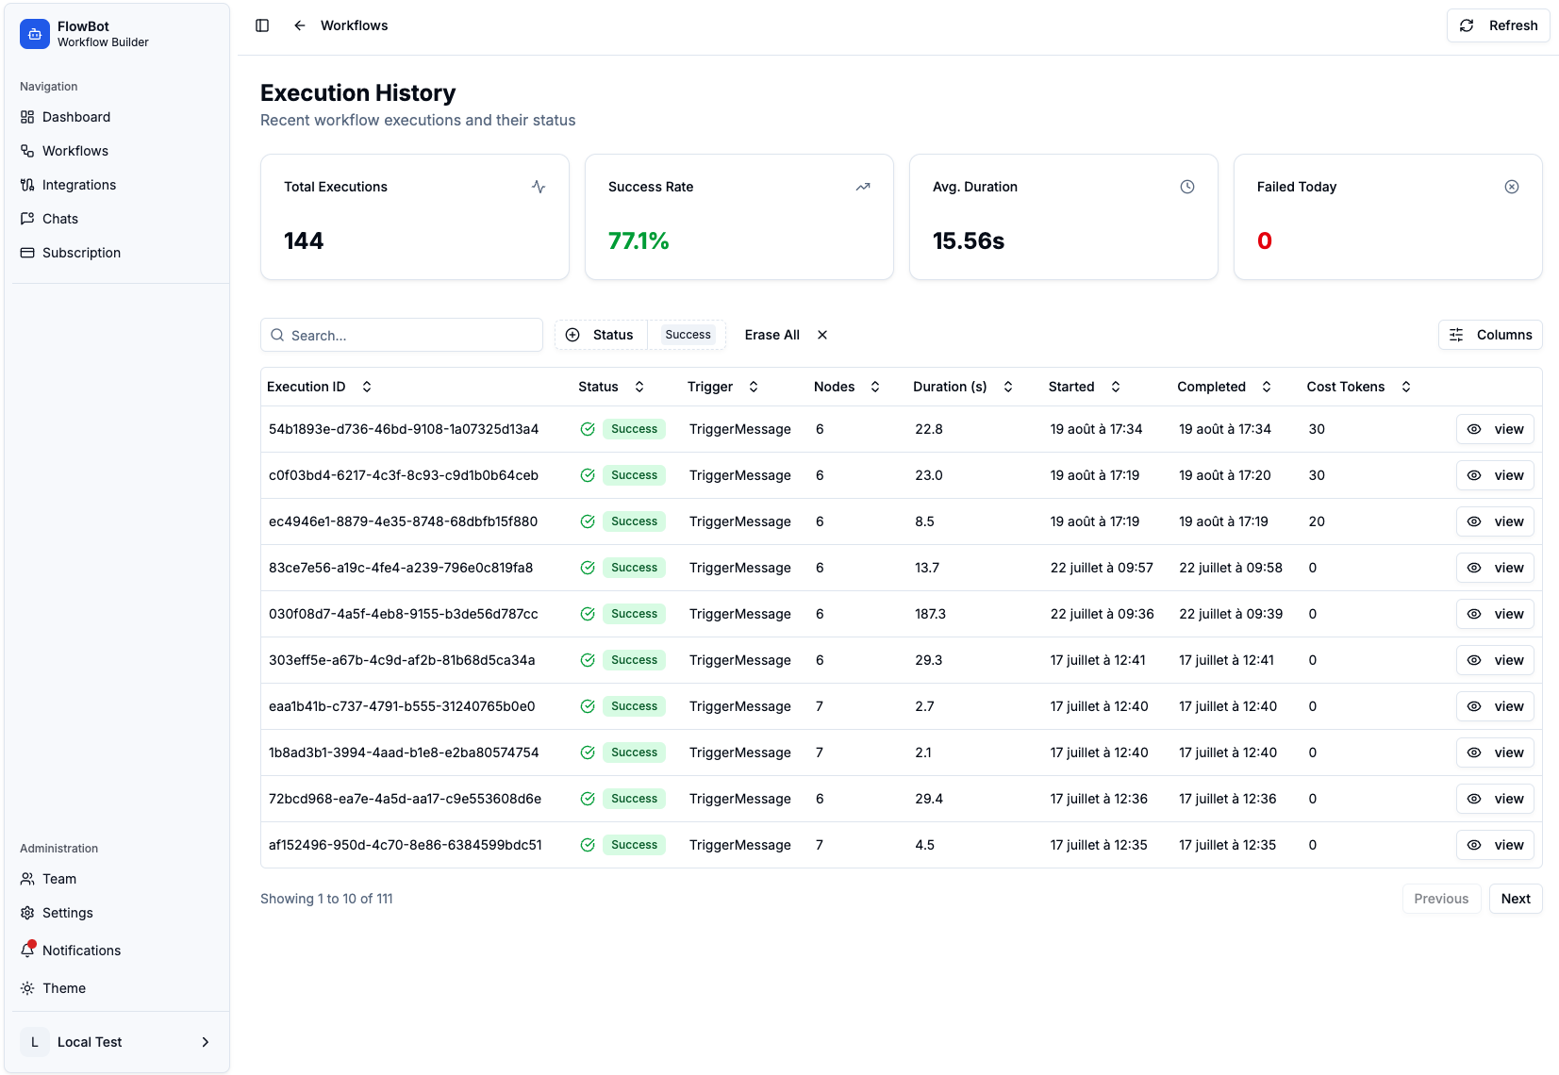Toggle the sidebar panel icon
This screenshot has height=1075, width=1559.
coord(262,25)
